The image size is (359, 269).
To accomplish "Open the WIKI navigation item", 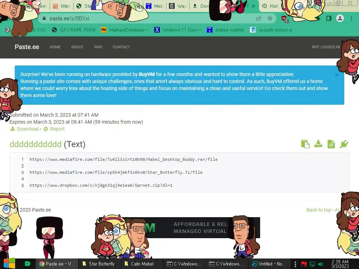I will click(98, 47).
